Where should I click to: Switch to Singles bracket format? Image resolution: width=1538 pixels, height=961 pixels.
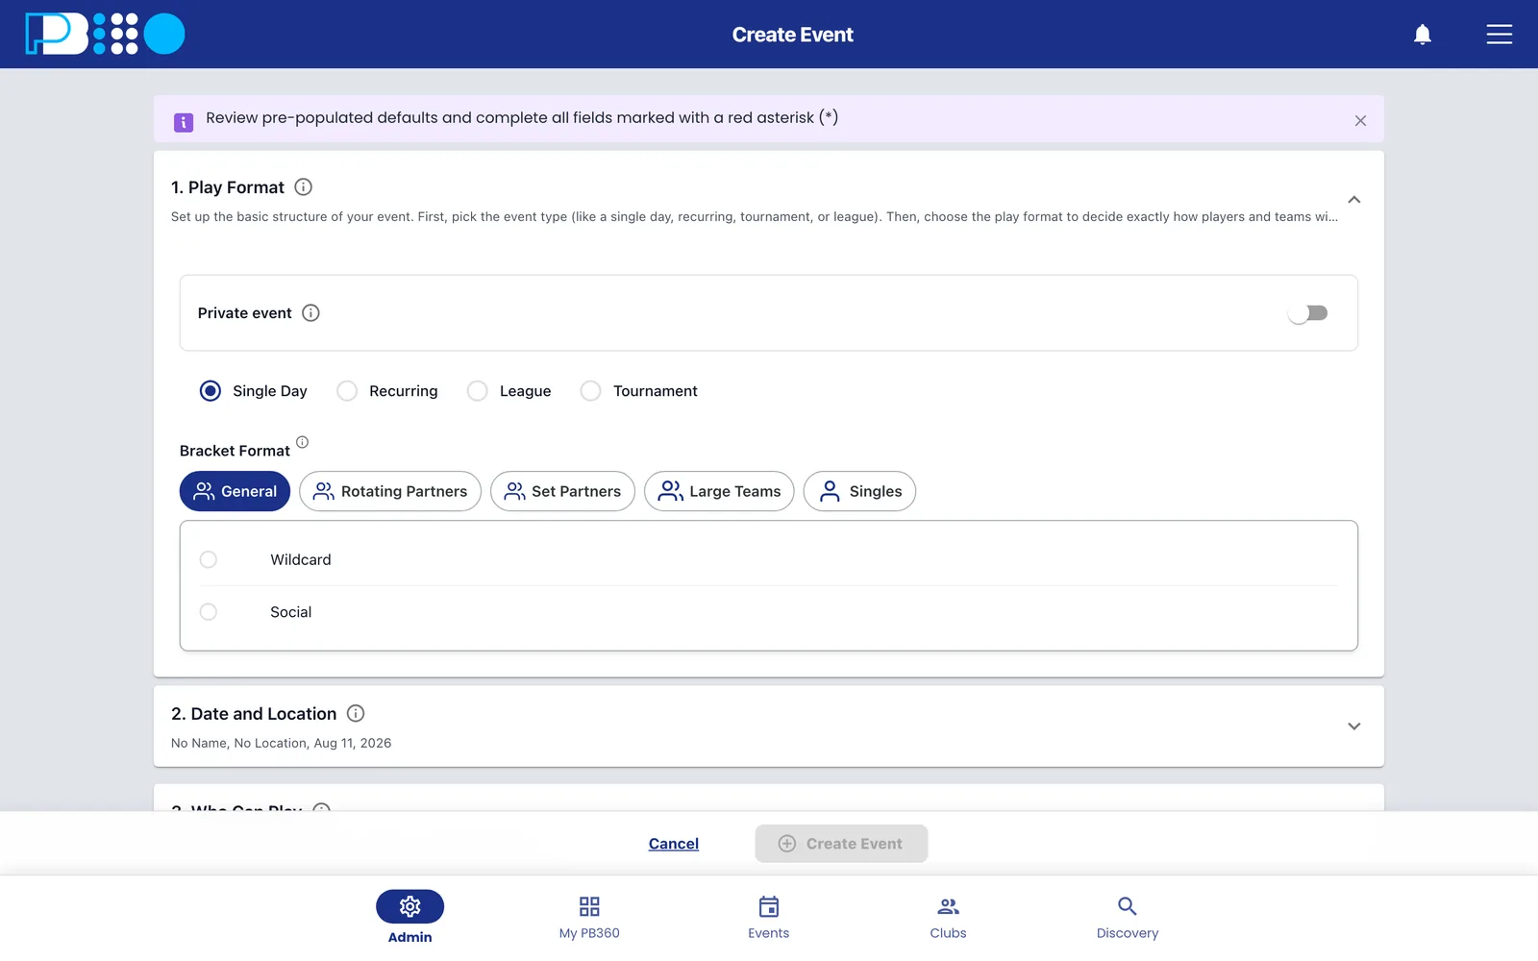click(x=859, y=491)
